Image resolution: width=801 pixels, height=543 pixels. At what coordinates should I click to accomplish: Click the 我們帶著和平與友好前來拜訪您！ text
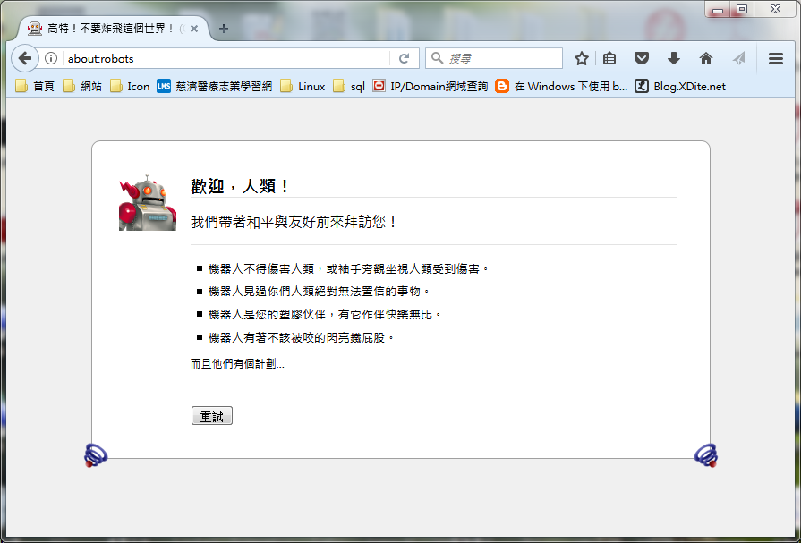click(x=294, y=222)
